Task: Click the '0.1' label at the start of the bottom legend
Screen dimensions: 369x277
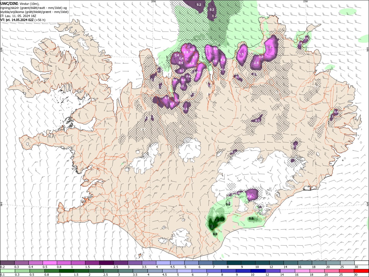Action: (x=3, y=275)
